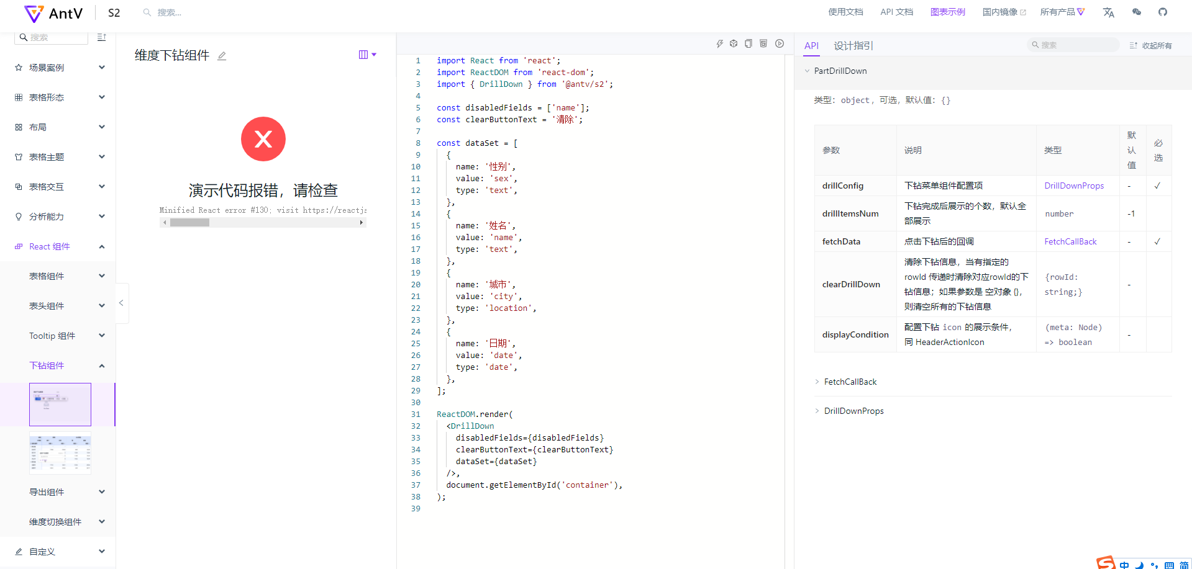
Task: Run the code with the play icon
Action: click(x=780, y=43)
